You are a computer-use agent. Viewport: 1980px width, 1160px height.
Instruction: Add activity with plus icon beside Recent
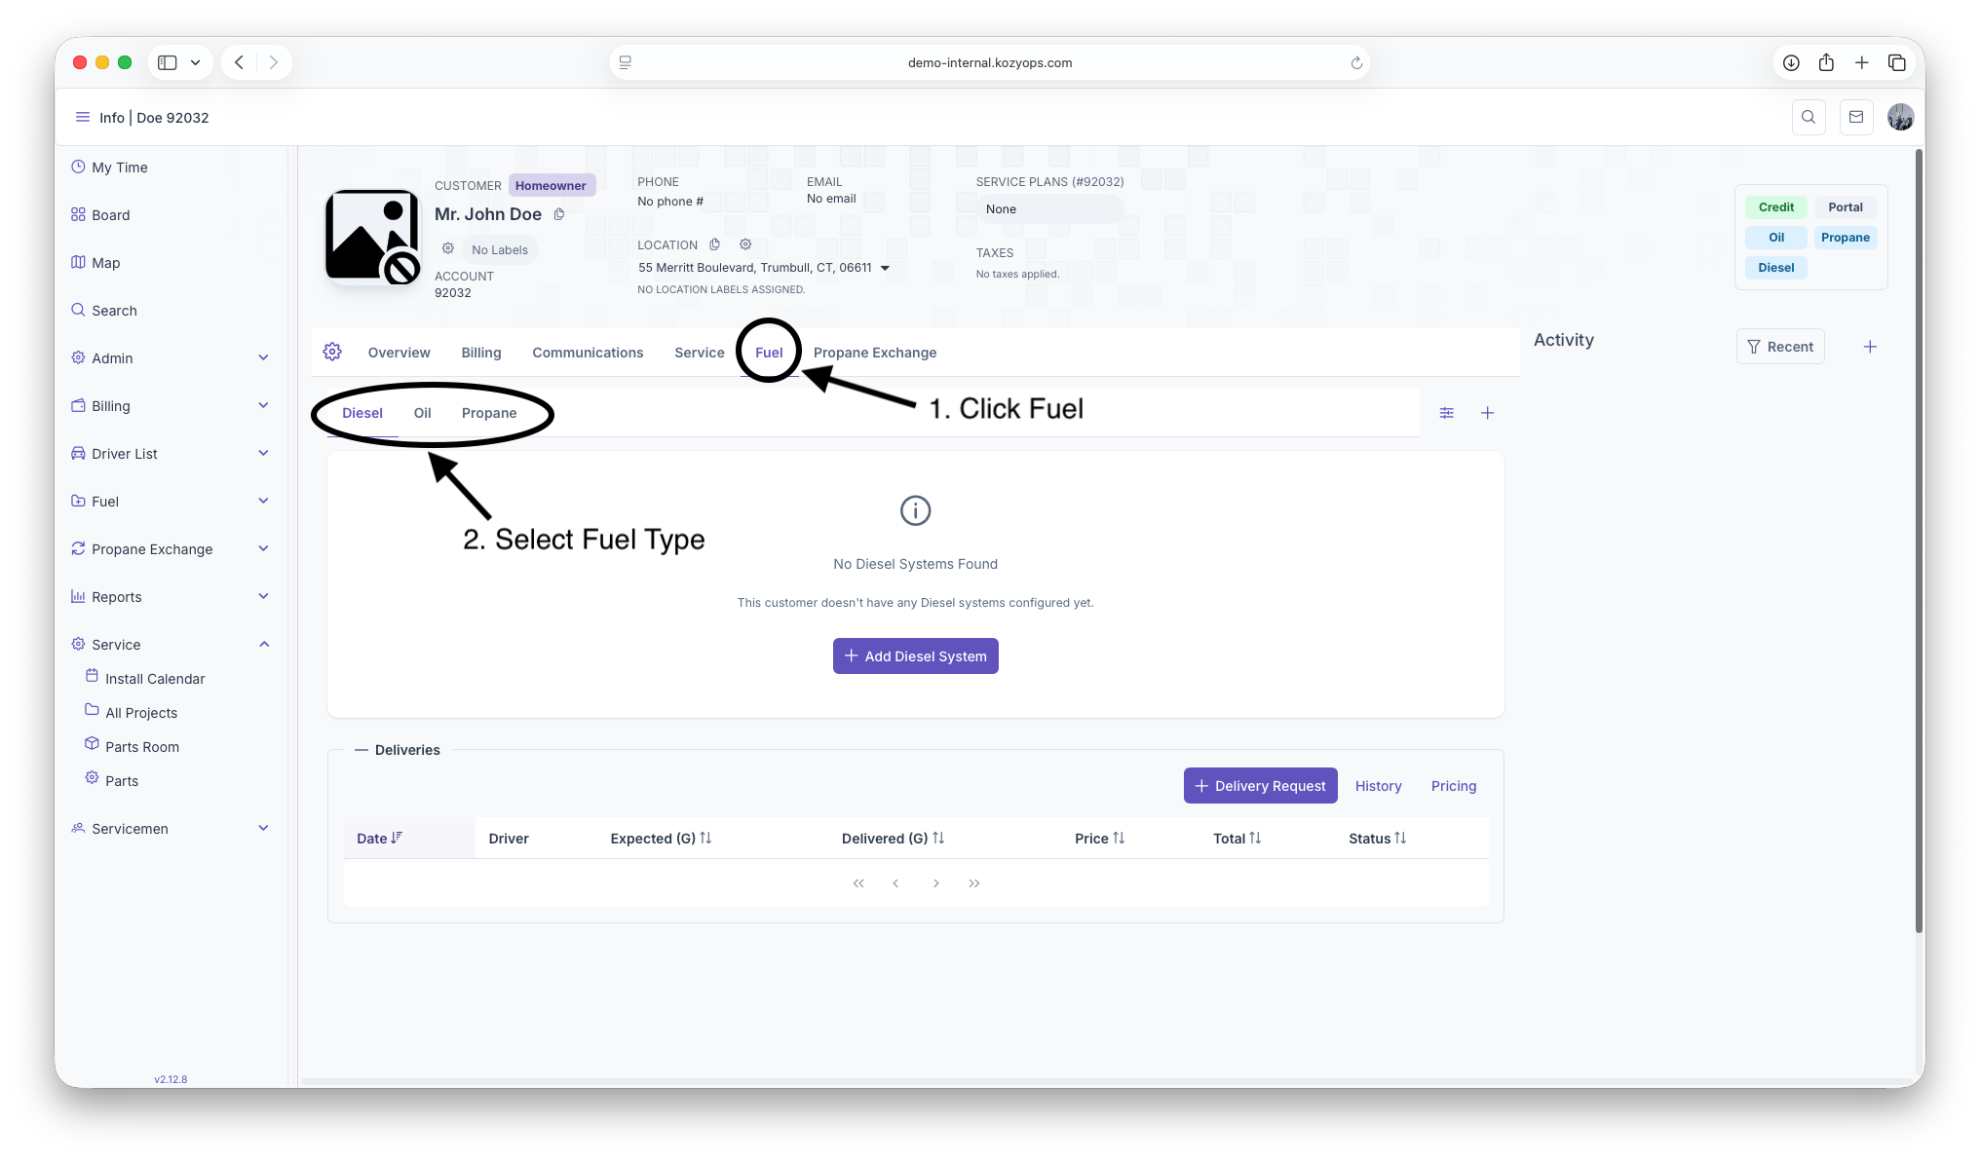coord(1870,347)
